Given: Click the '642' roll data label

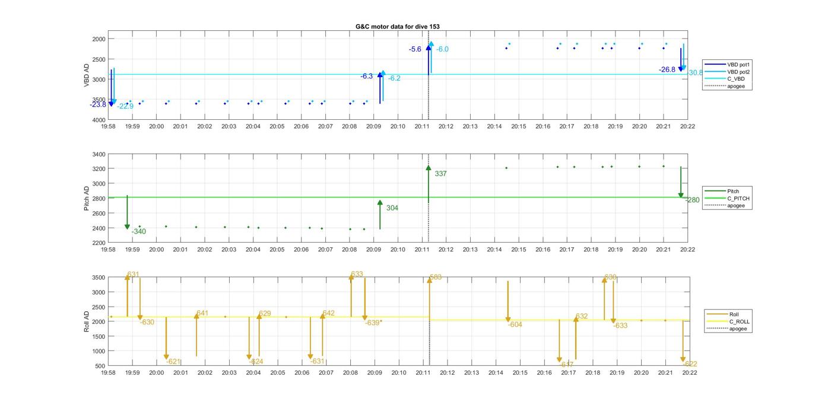Looking at the screenshot, I should coord(328,313).
